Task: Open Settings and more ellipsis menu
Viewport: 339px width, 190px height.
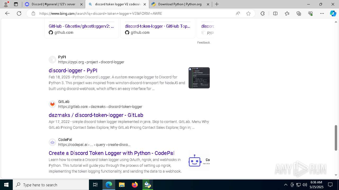Action: 322,13
